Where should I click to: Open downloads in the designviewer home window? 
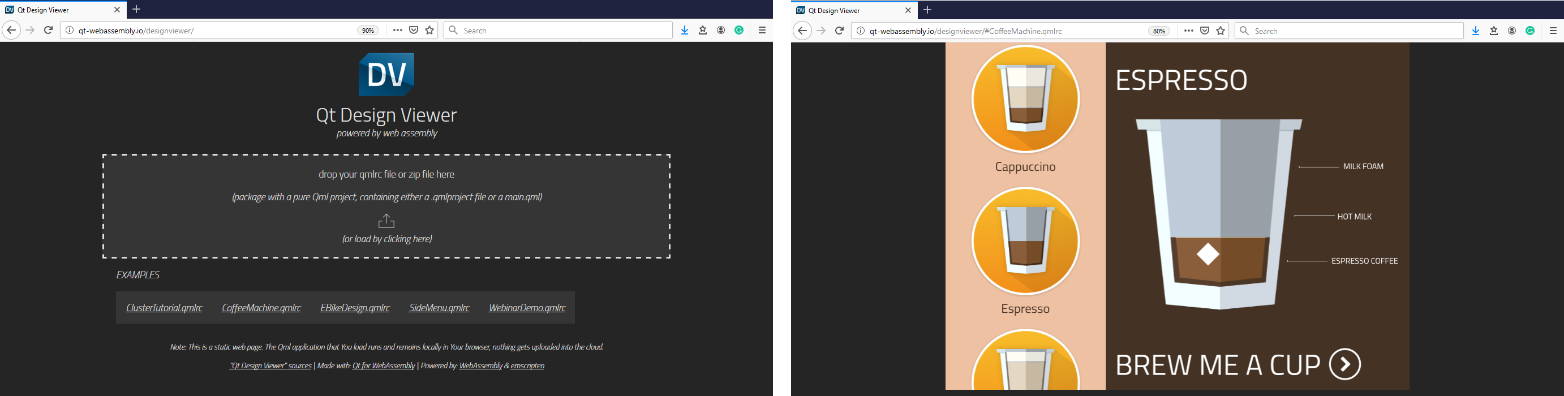click(684, 31)
